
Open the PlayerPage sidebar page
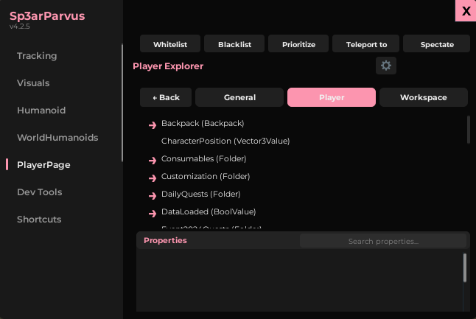click(x=43, y=165)
